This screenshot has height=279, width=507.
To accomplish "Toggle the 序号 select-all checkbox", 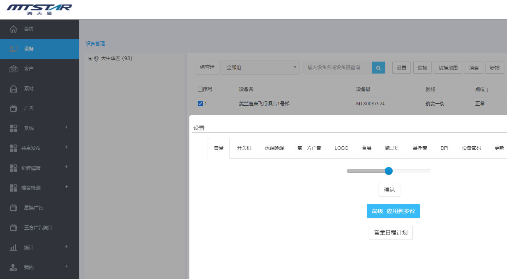I will click(200, 89).
